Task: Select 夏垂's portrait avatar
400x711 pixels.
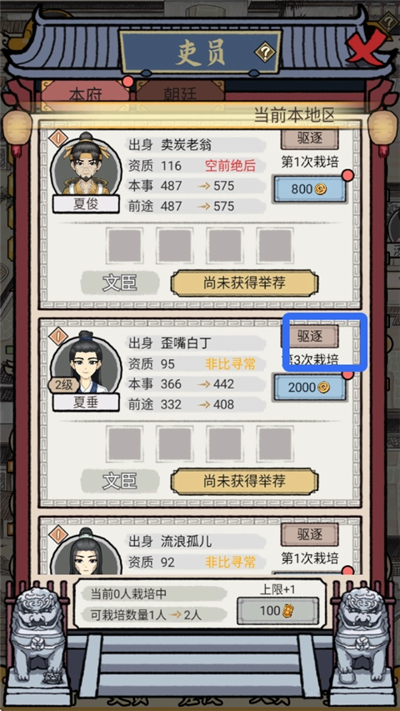Action: tap(86, 363)
